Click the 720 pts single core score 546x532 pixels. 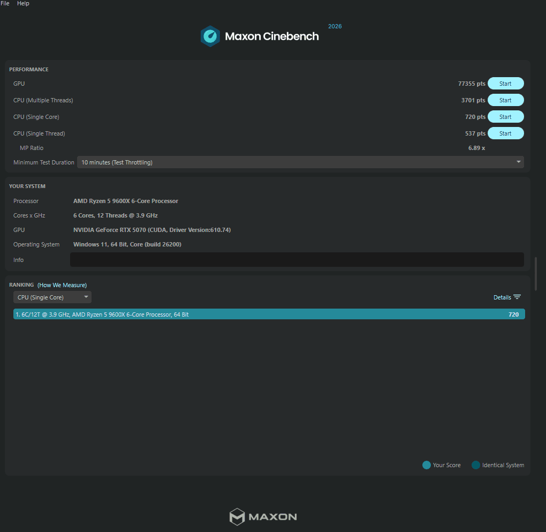pyautogui.click(x=475, y=117)
